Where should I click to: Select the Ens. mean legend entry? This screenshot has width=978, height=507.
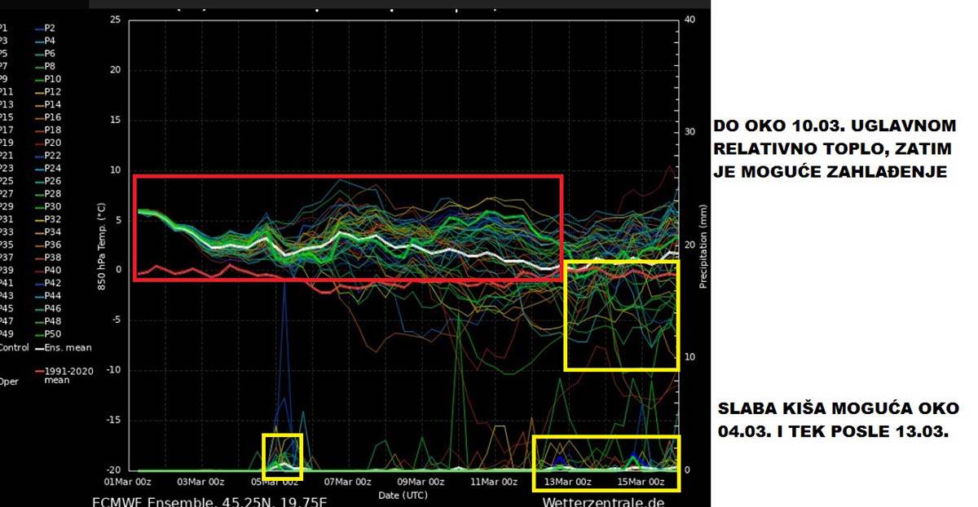55,346
